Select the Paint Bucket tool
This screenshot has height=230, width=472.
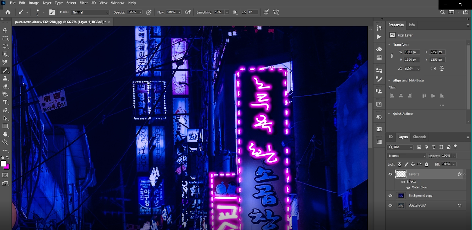[x=5, y=94]
